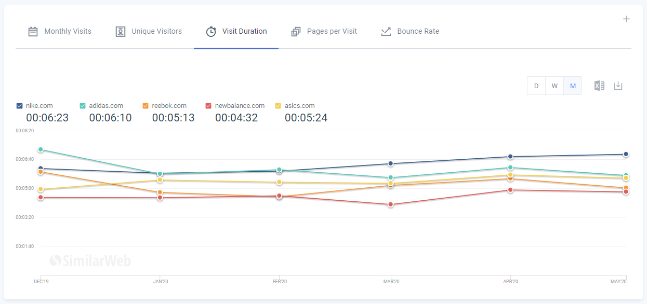Click the adidas.com data point at DEC'19
Image resolution: width=647 pixels, height=304 pixels.
tap(41, 149)
